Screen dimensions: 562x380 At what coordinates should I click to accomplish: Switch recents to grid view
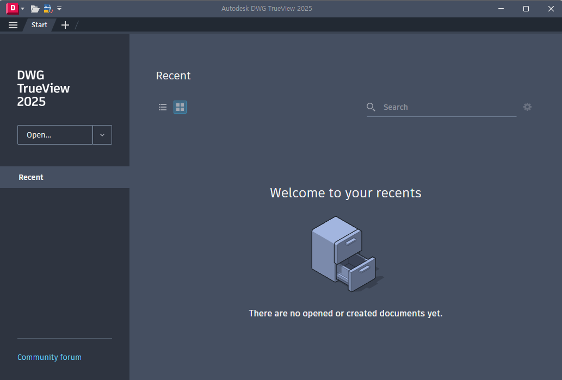point(180,107)
